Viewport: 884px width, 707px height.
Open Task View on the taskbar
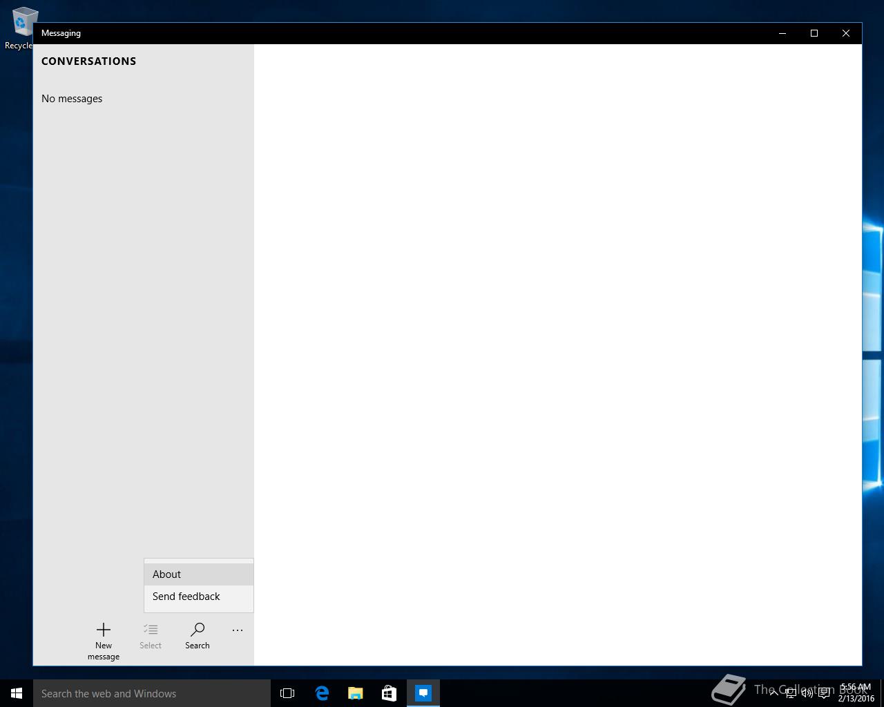point(287,693)
